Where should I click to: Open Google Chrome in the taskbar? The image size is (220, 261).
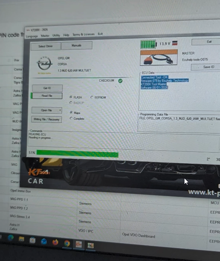[67, 243]
